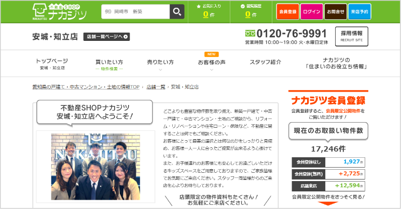Click the Nakajitsu SHOP logo

click(x=60, y=12)
